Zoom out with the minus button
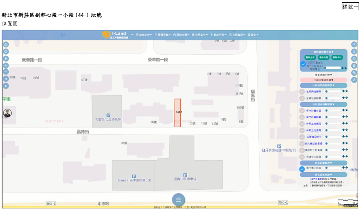 [6, 72]
